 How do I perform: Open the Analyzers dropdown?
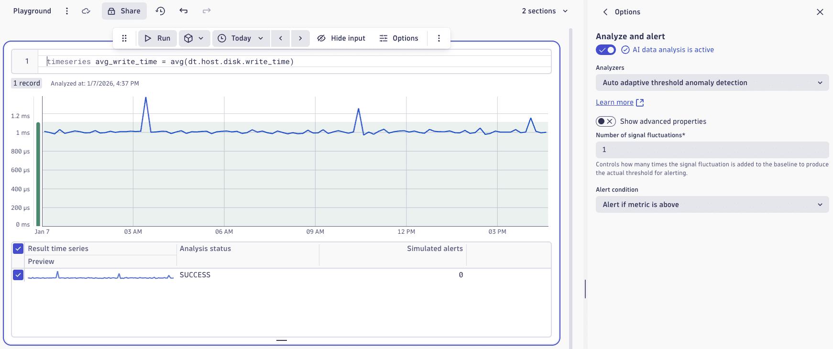click(712, 83)
